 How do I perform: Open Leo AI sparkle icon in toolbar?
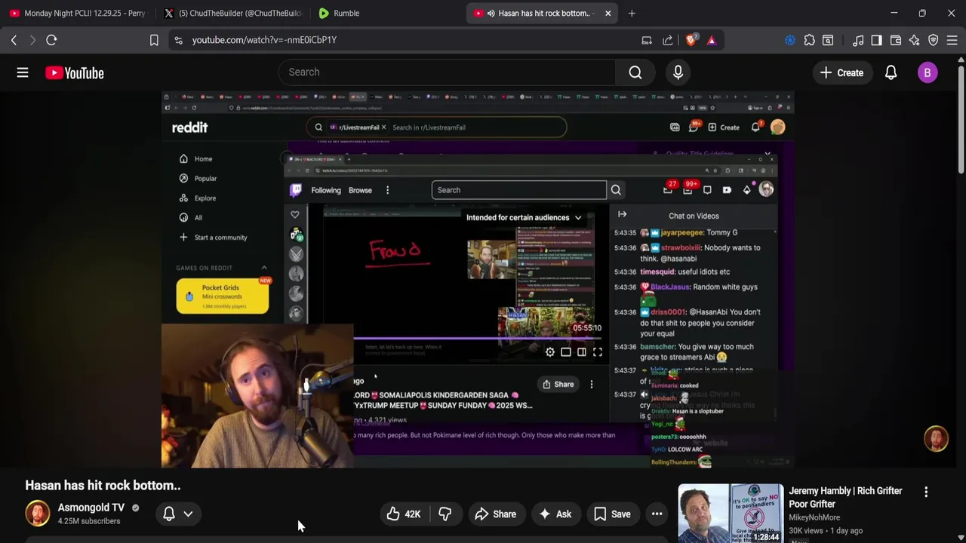[915, 40]
